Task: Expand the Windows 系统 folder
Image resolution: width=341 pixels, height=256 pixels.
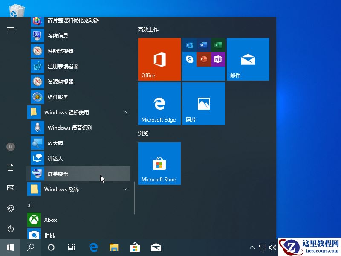Action: point(125,189)
